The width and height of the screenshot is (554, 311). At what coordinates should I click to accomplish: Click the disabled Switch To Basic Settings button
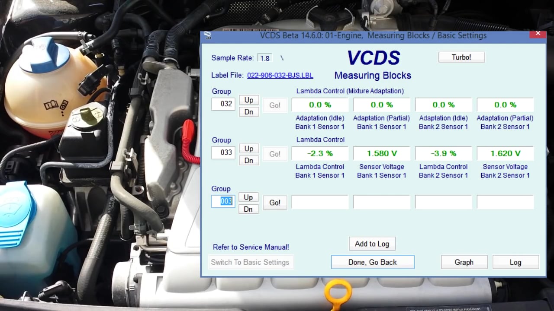(250, 262)
